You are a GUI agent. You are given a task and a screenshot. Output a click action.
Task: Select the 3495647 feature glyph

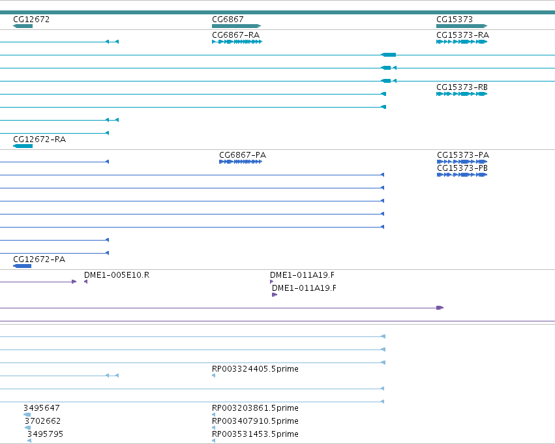[x=27, y=415]
